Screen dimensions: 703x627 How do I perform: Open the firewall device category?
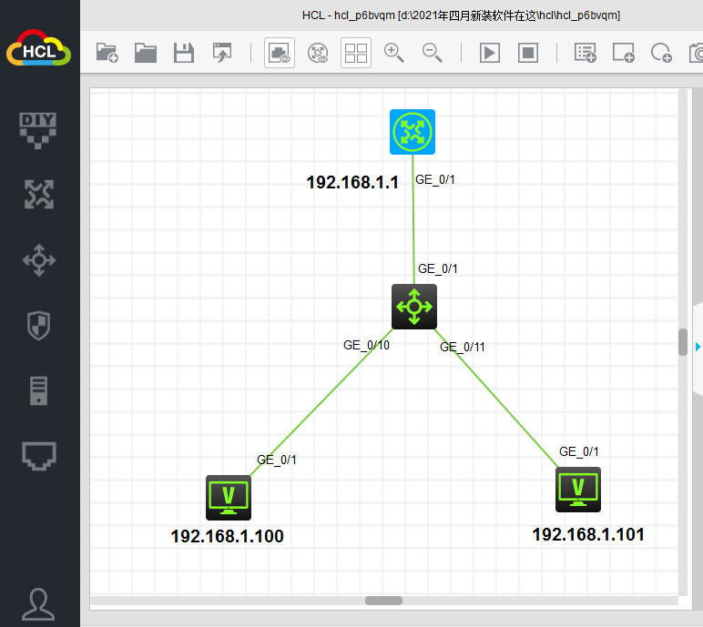(x=38, y=326)
